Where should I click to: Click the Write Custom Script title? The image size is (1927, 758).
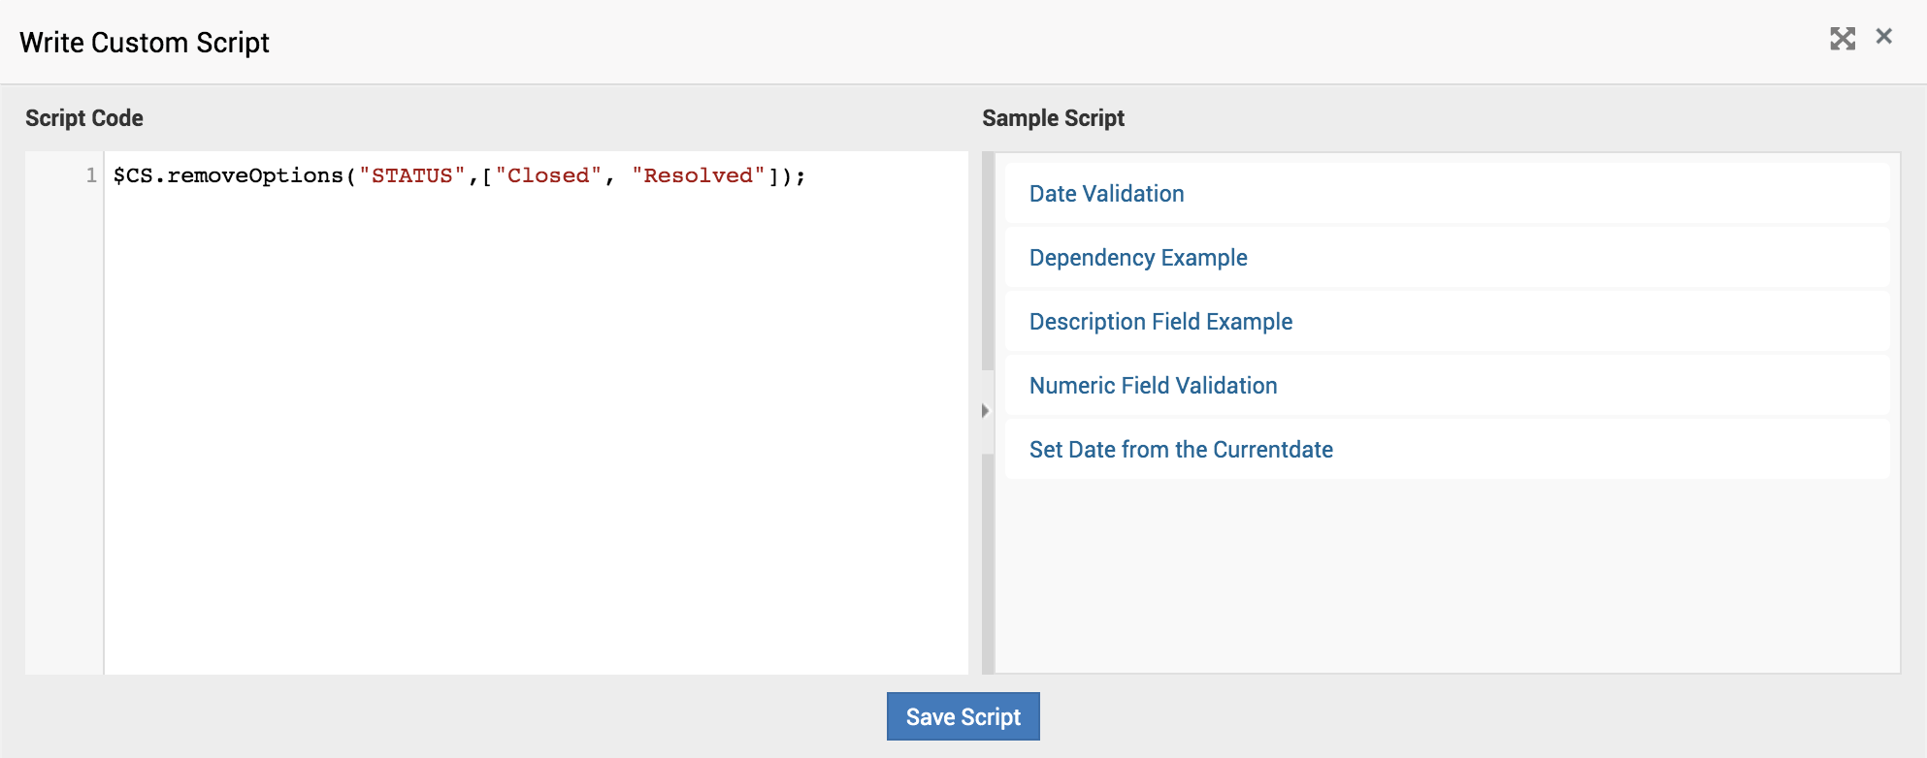[x=145, y=43]
